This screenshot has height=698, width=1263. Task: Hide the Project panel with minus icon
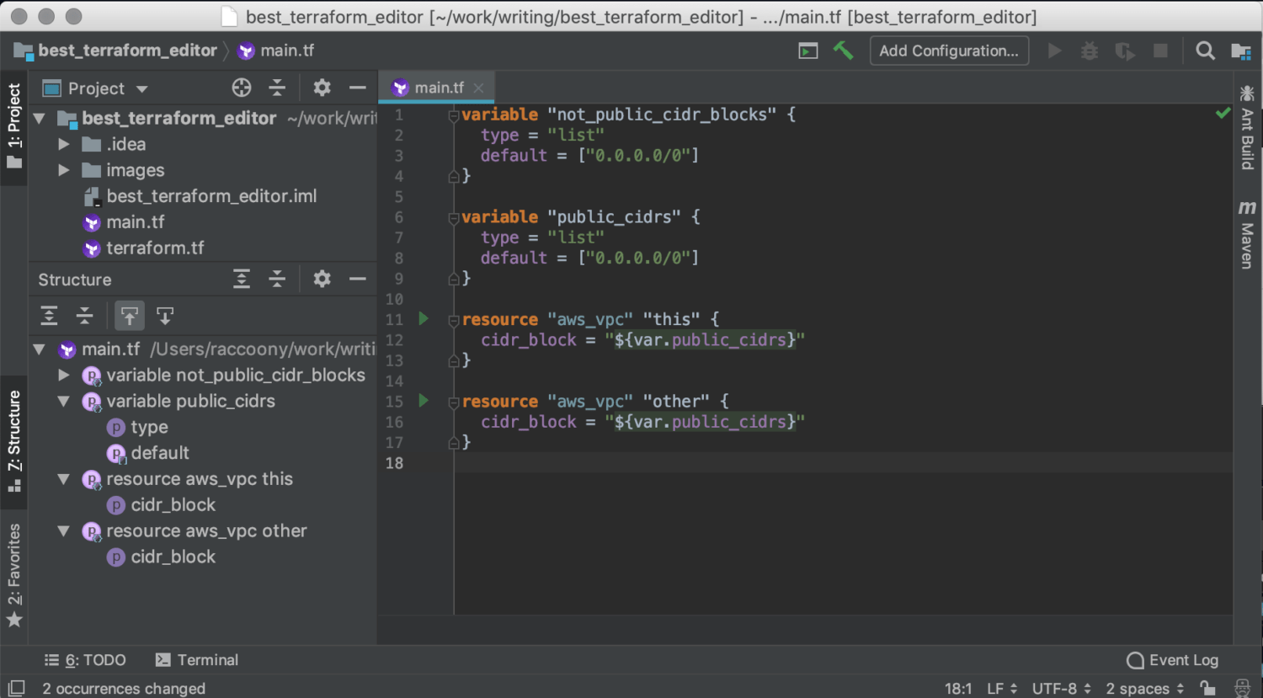358,88
